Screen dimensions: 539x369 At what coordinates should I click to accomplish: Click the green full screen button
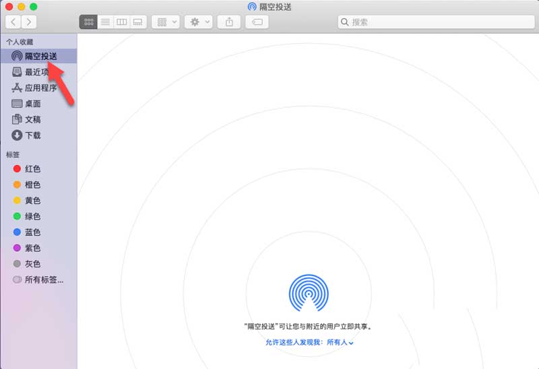point(33,7)
